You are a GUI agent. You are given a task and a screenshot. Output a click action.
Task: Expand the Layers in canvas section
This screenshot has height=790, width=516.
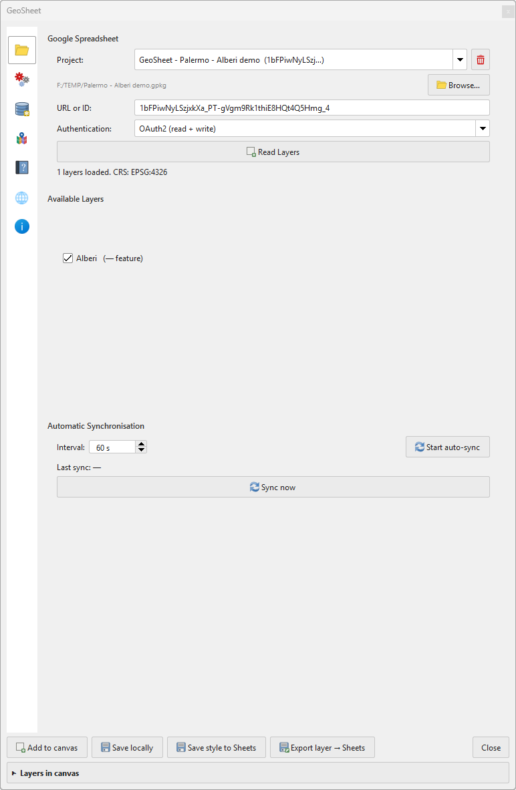tap(258, 773)
